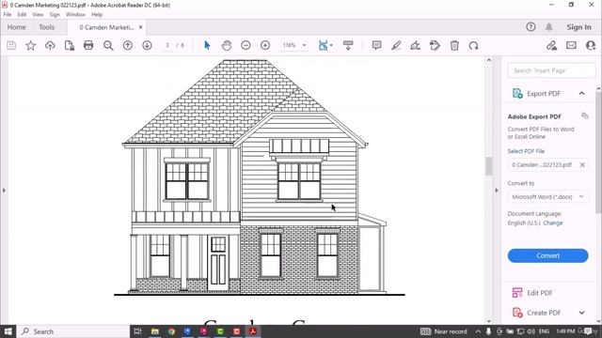Screen dimensions: 602x338
Task: Open the protect-file lock-page icon
Action: tap(69, 45)
